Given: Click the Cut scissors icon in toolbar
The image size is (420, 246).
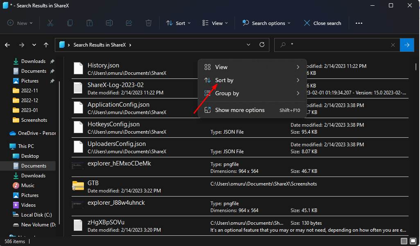Looking at the screenshot, I should pos(50,23).
